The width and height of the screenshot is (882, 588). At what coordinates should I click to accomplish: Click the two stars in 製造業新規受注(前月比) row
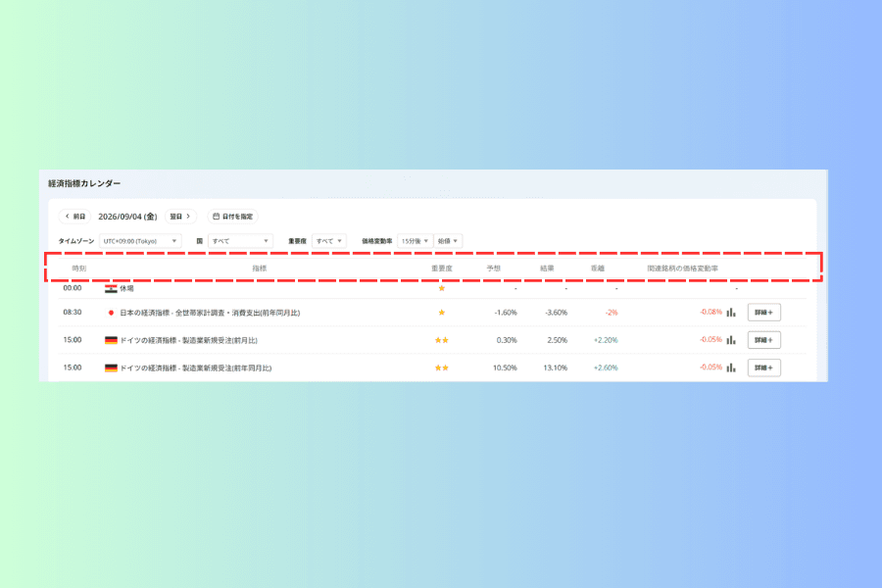click(x=442, y=340)
